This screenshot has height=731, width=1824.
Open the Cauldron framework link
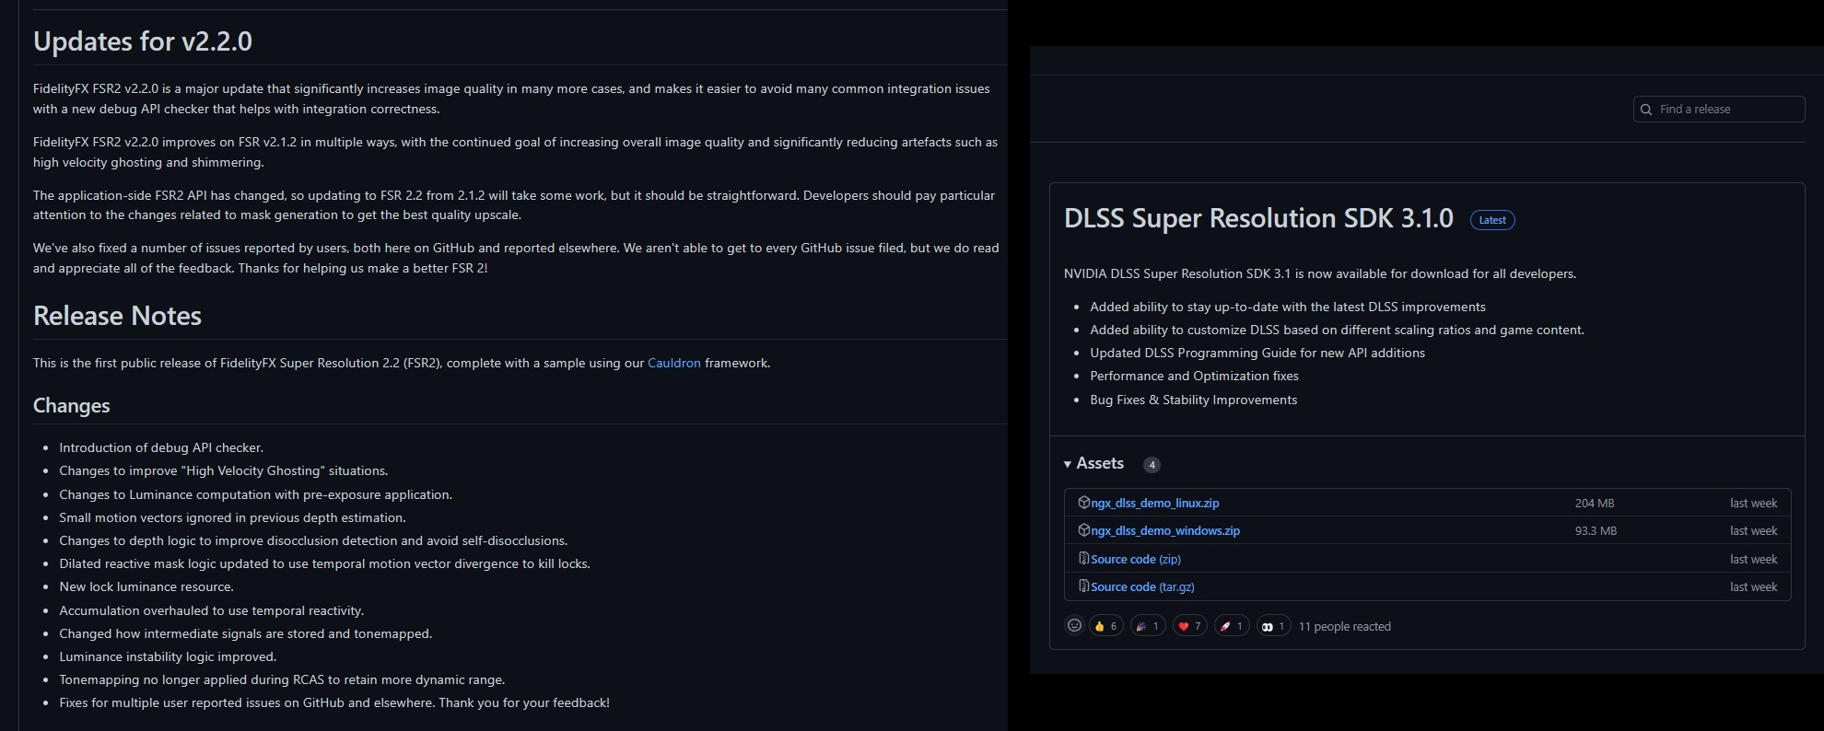click(x=673, y=363)
